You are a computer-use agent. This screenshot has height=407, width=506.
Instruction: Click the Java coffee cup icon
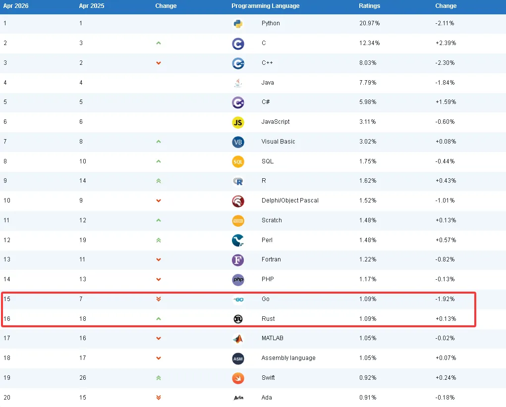tap(238, 83)
